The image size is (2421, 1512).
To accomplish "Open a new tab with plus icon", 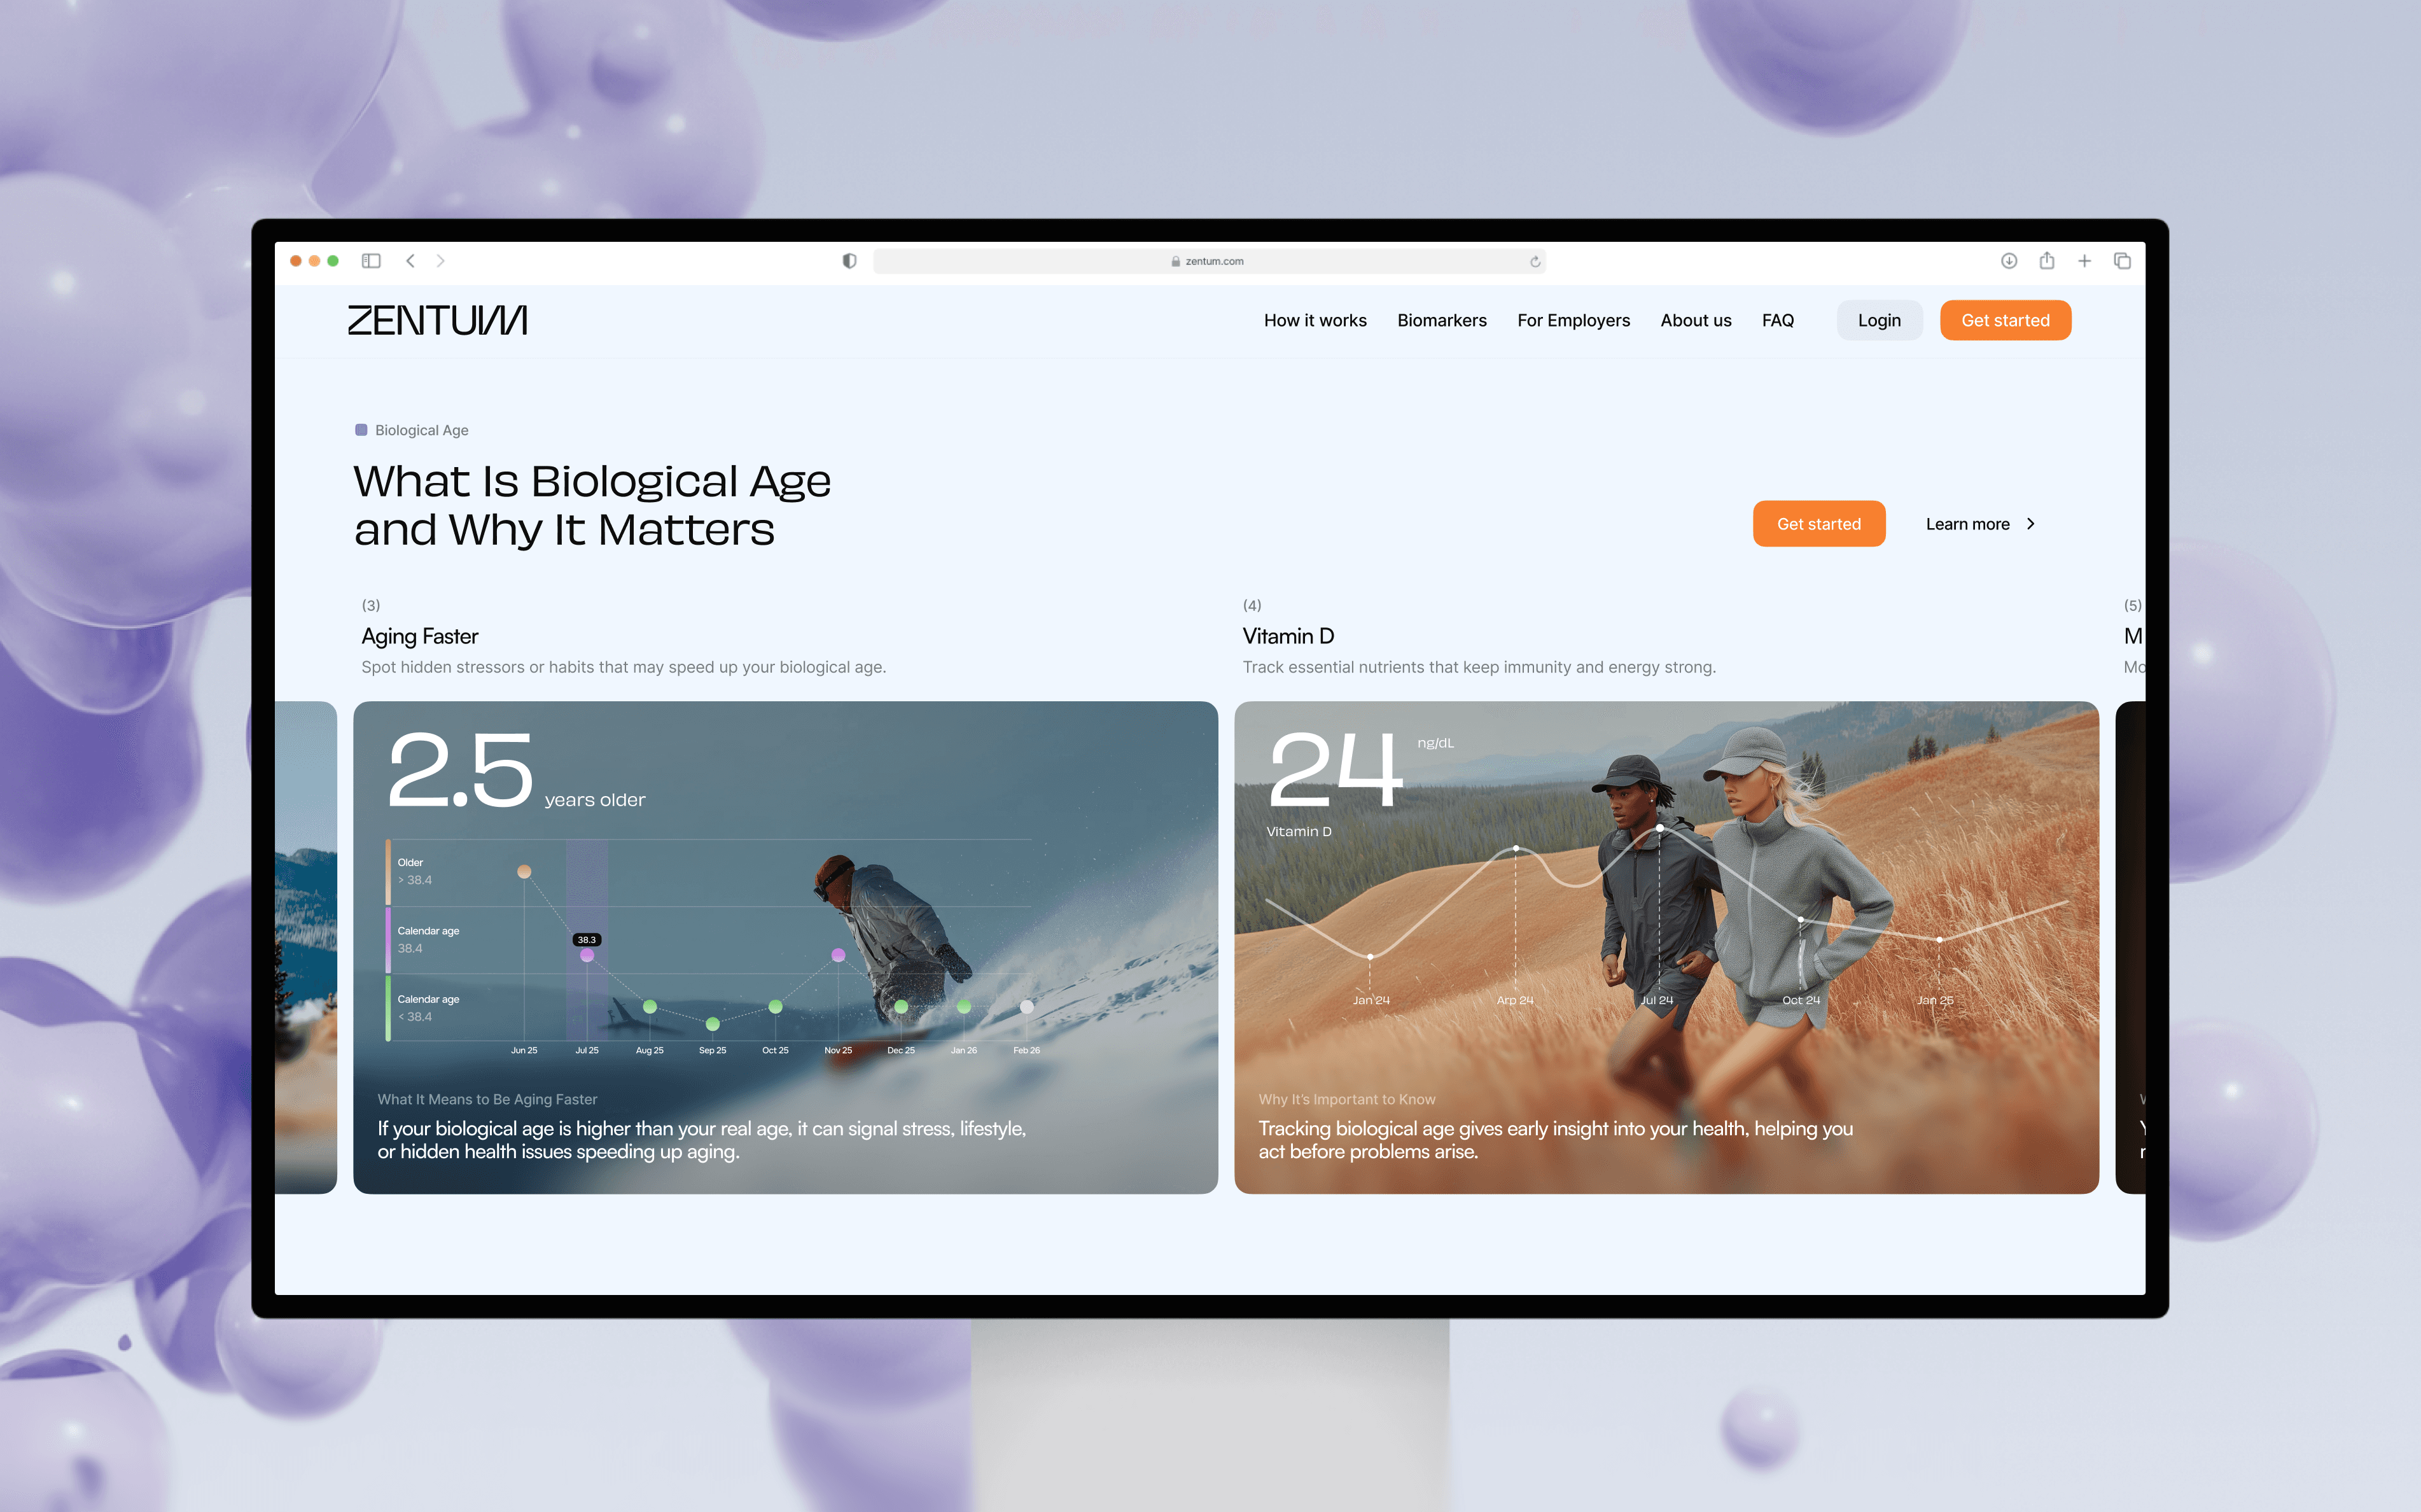I will pos(2084,261).
